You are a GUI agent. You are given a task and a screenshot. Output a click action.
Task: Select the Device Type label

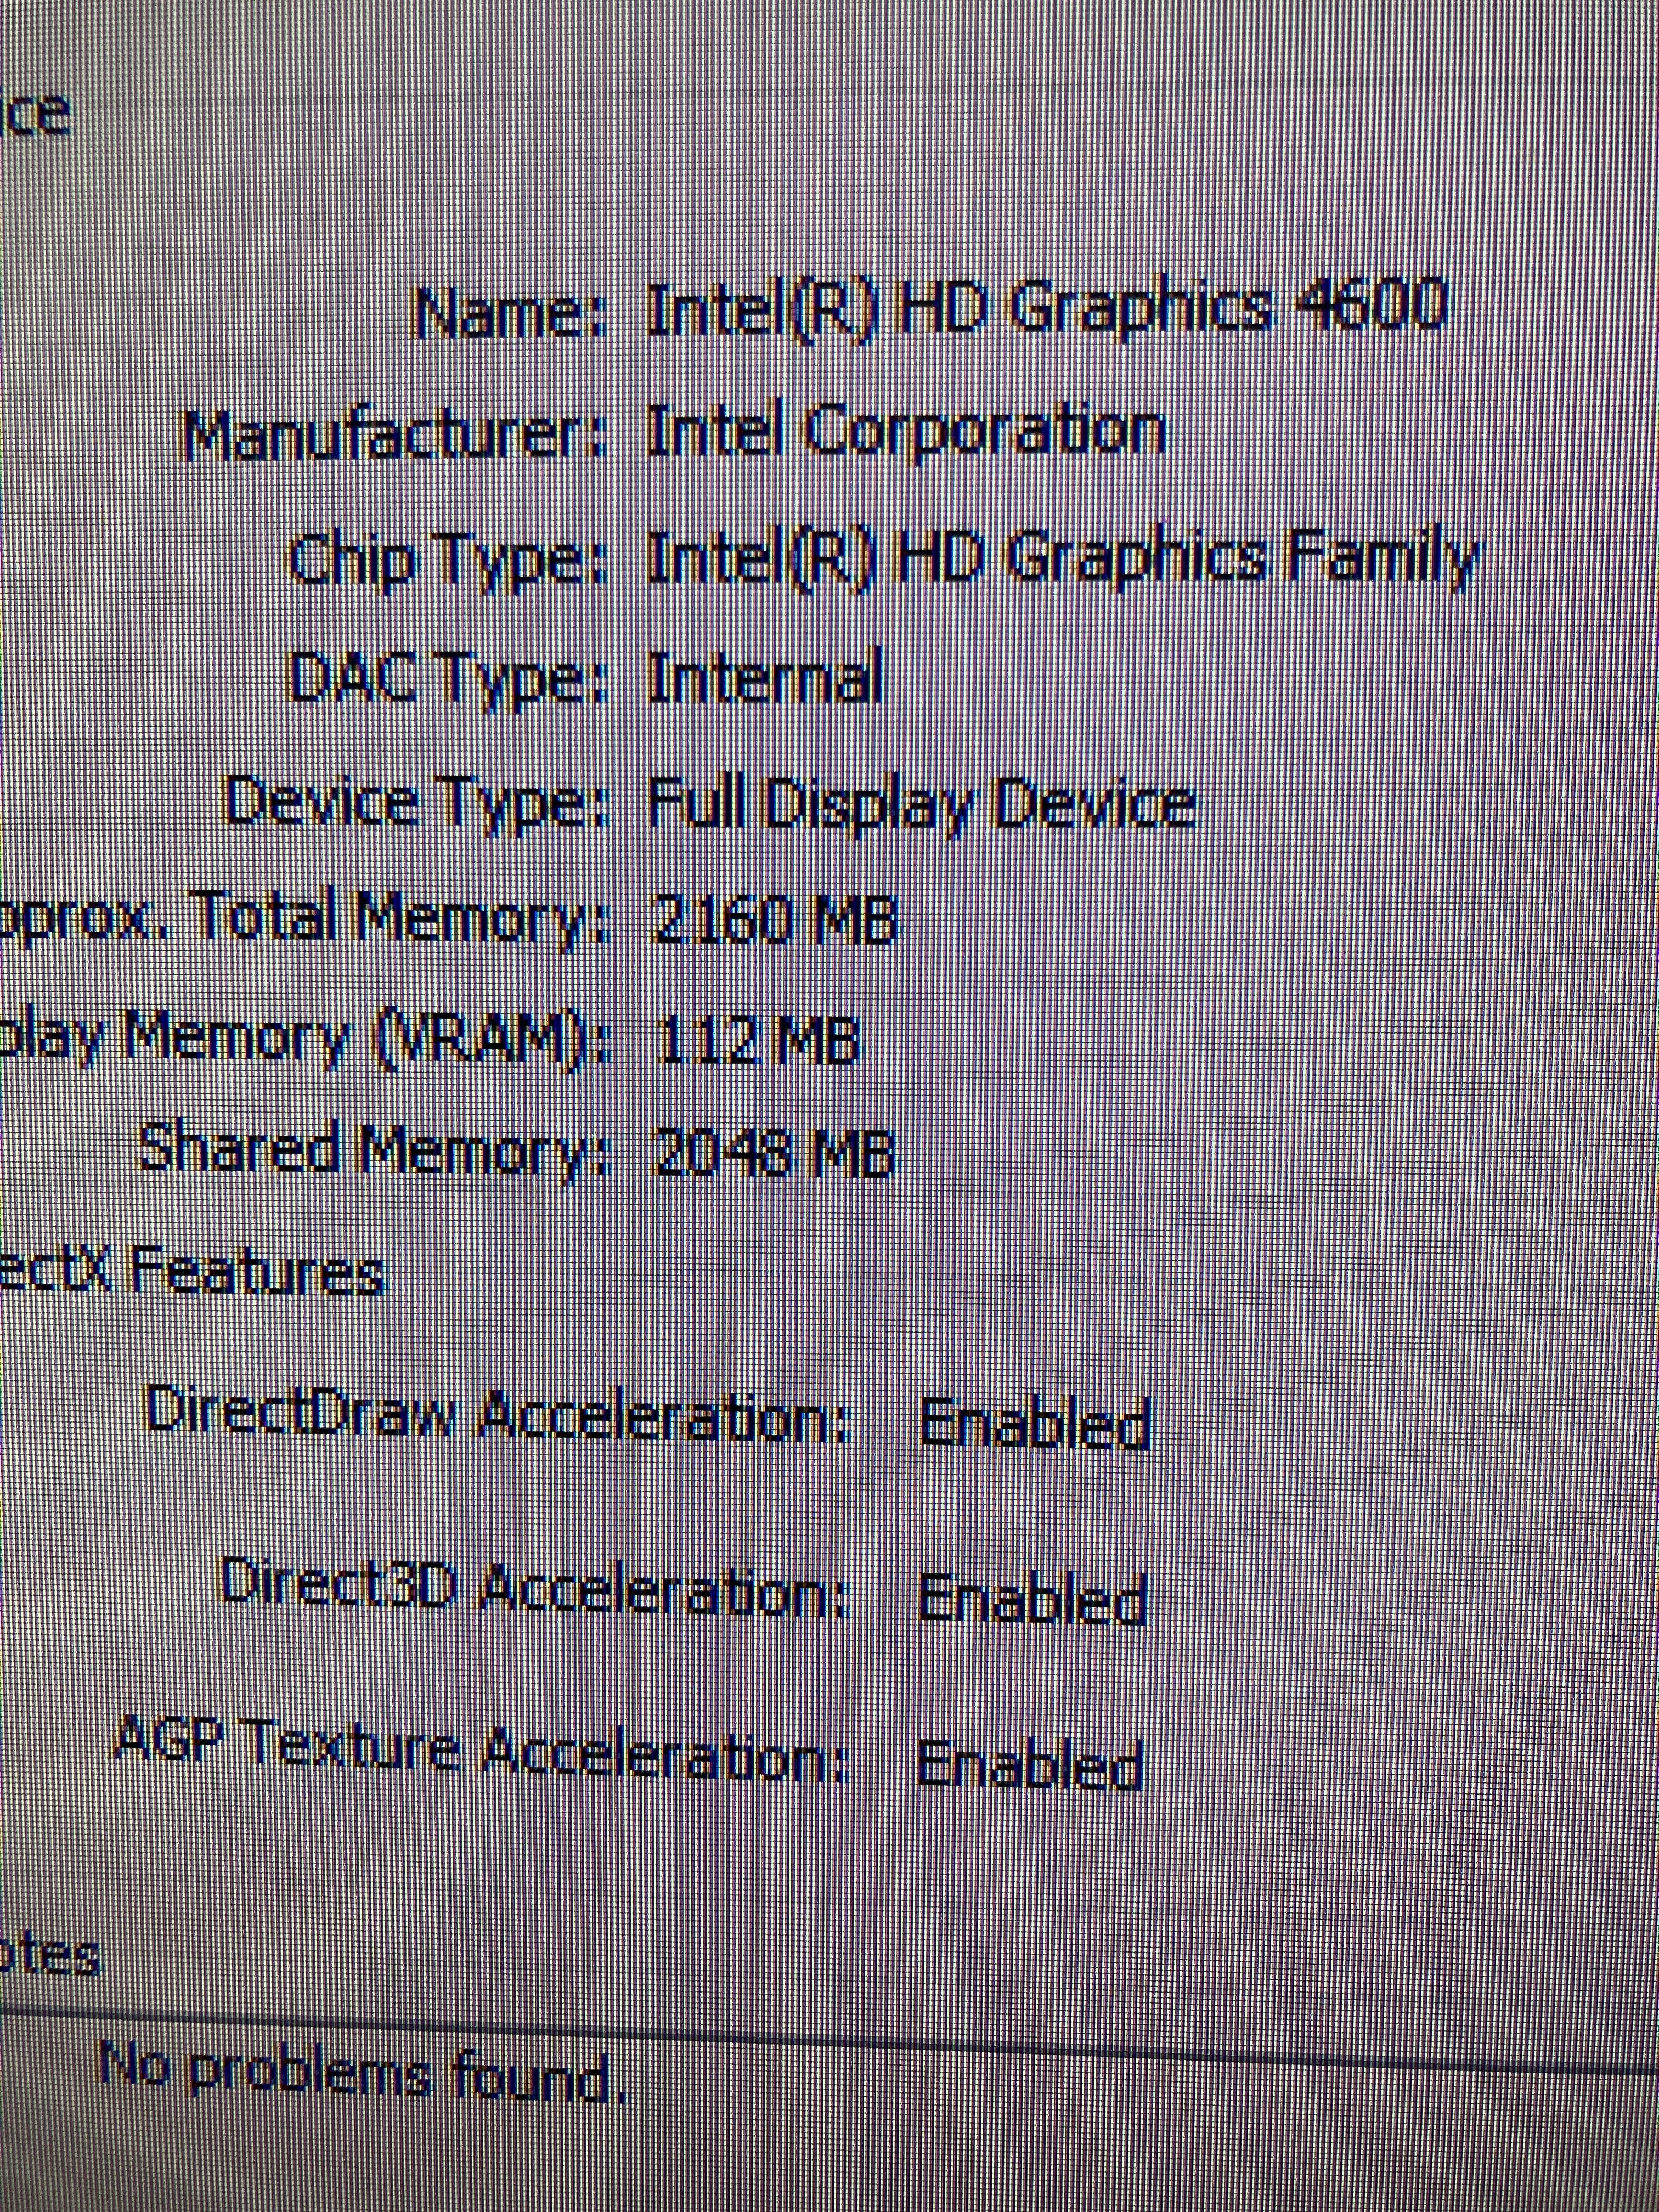(x=416, y=803)
